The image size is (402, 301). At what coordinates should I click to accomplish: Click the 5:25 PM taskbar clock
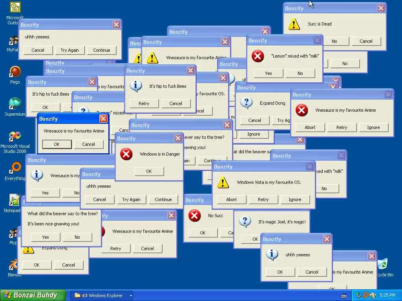[x=387, y=296]
